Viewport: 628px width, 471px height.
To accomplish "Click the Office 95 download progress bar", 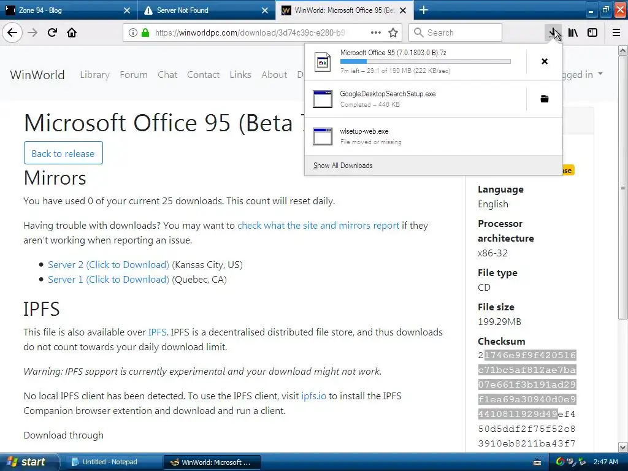I will (426, 61).
